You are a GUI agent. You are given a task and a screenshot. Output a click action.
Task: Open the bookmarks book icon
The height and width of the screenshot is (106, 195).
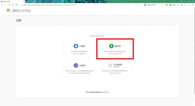pyautogui.click(x=17, y=5)
